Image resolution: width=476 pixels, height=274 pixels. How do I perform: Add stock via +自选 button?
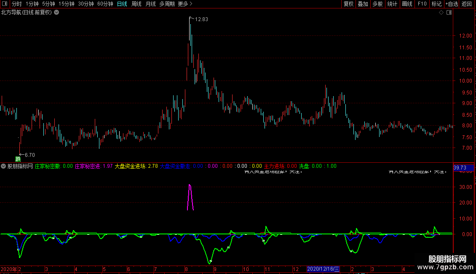point(452,4)
